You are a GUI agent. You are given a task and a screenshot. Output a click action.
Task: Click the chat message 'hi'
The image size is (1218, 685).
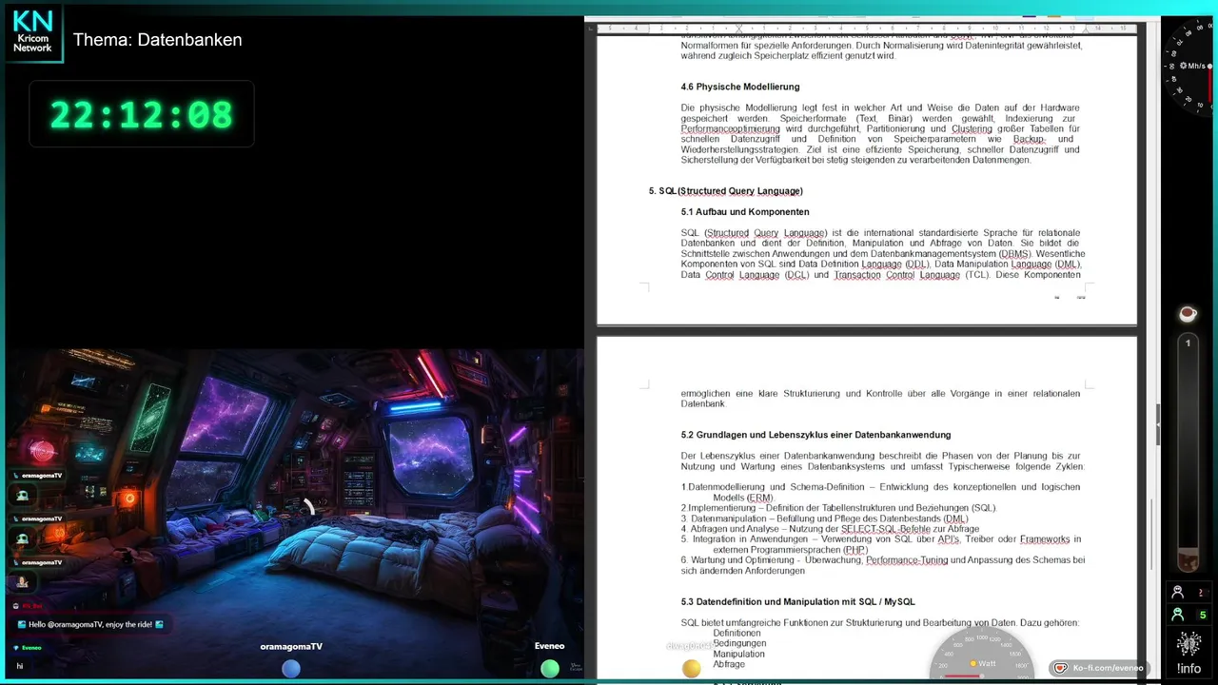pyautogui.click(x=19, y=666)
